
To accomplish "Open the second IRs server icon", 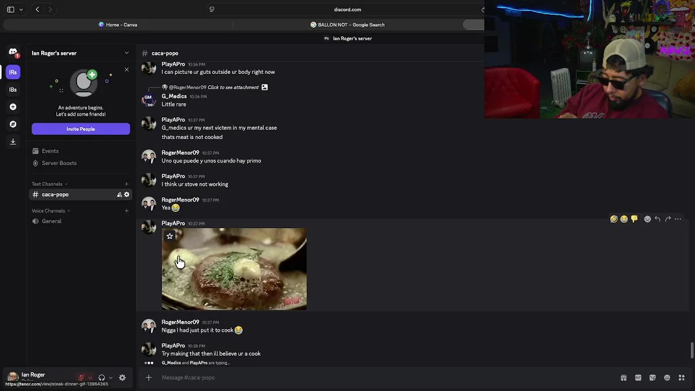I will pos(13,90).
